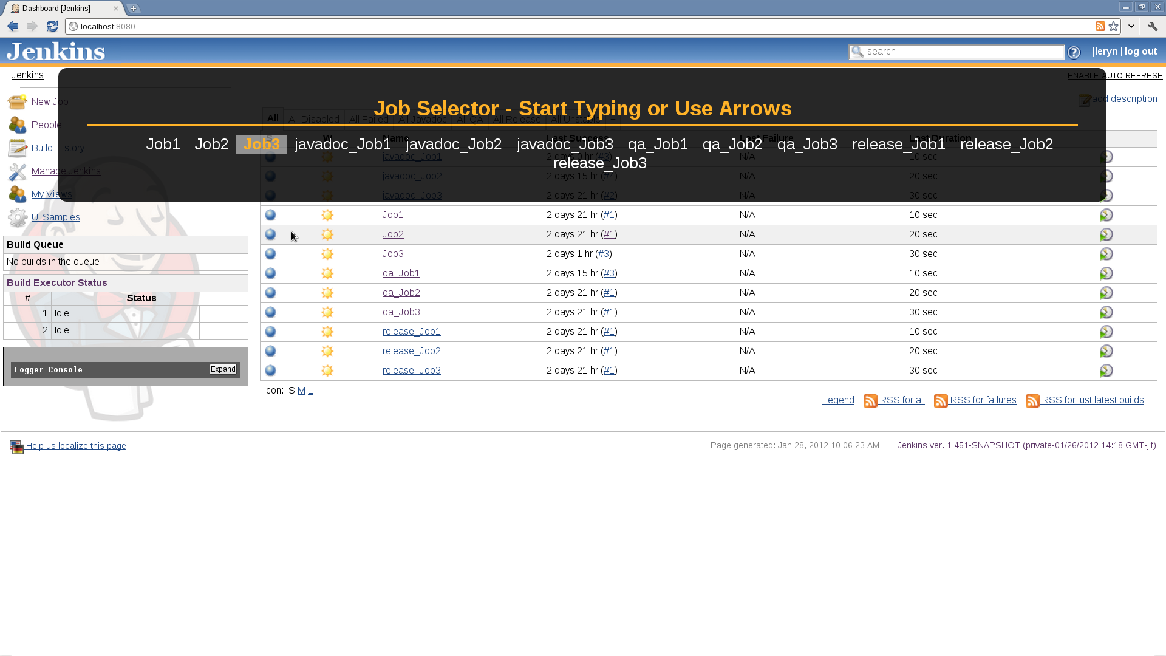Click the blue status ball for qa_Job1
Screen dimensions: 1166x656
(271, 273)
